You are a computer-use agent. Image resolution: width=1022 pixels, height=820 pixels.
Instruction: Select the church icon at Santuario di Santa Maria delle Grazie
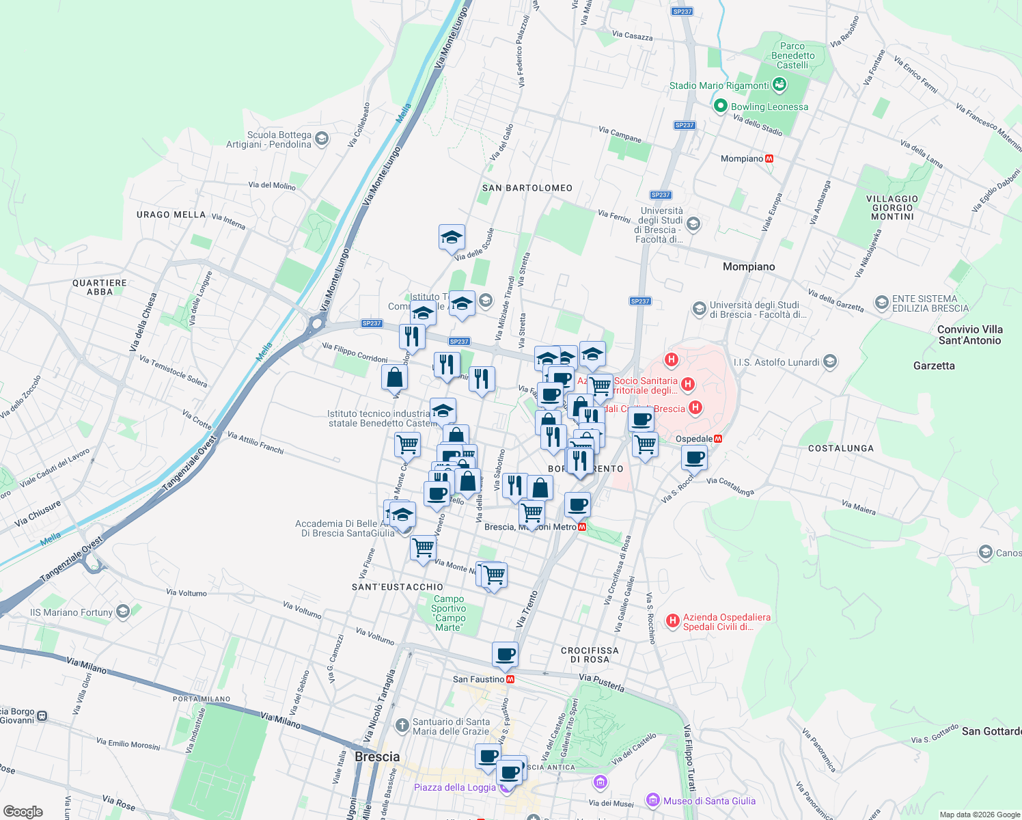[403, 726]
